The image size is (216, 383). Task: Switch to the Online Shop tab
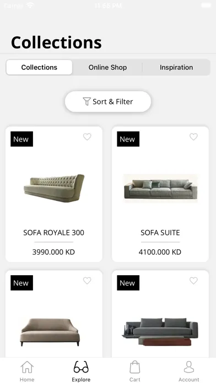coord(107,68)
